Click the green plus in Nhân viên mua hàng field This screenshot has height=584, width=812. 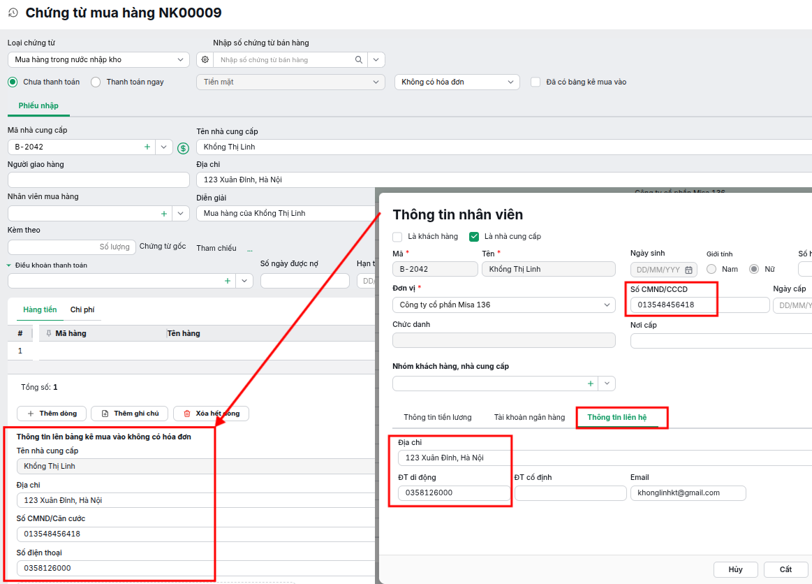[x=163, y=214]
